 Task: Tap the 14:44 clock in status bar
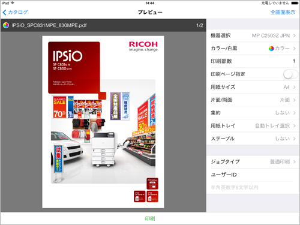(150, 3)
